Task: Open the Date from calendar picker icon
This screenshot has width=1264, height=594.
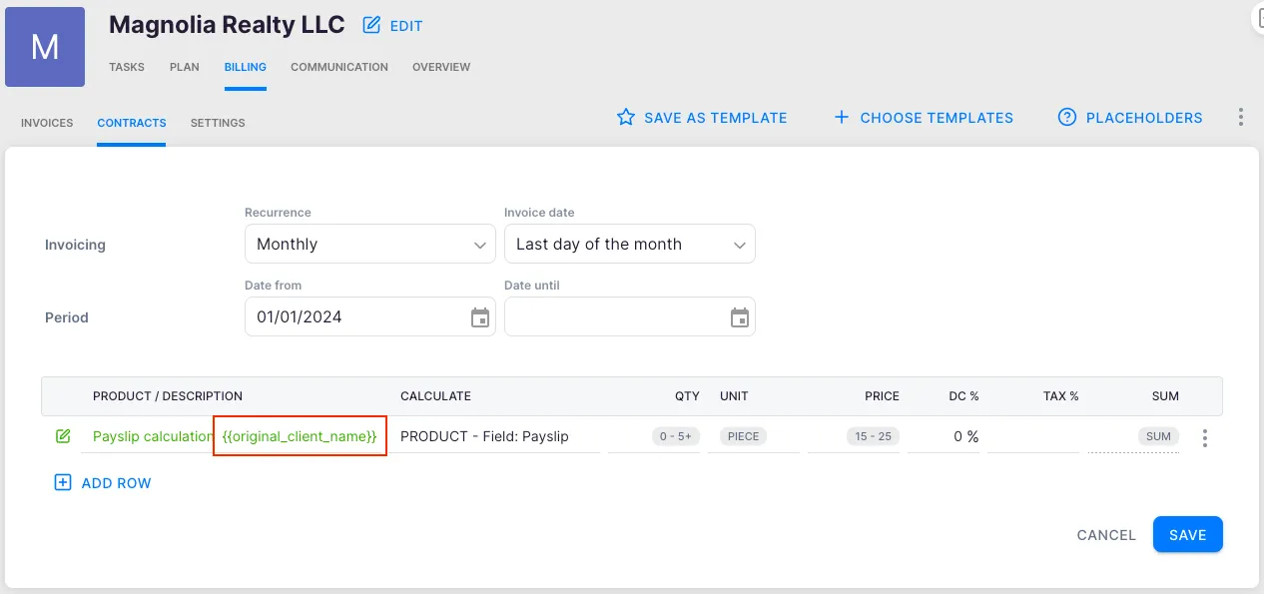Action: pos(480,317)
